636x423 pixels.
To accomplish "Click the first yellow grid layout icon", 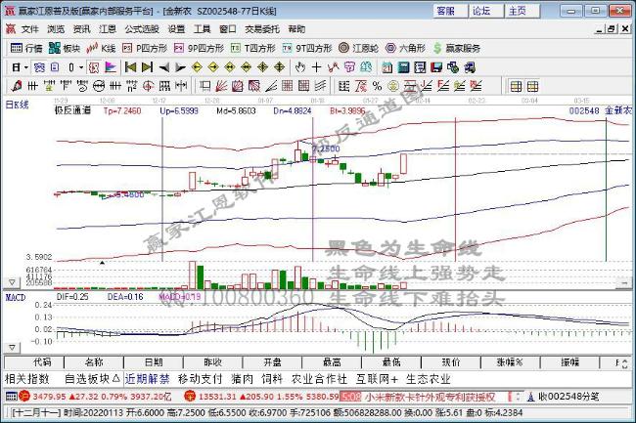I will pos(516,86).
